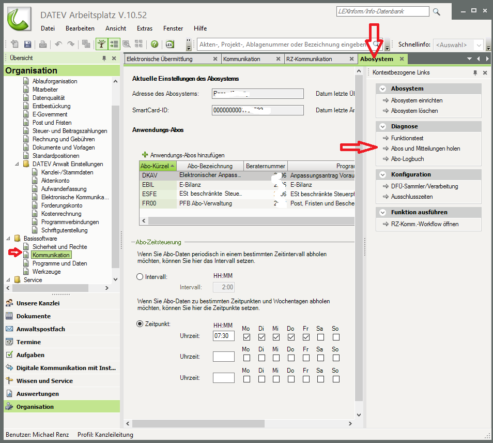Click the green Help question mark icon
493x443 pixels.
[154, 45]
